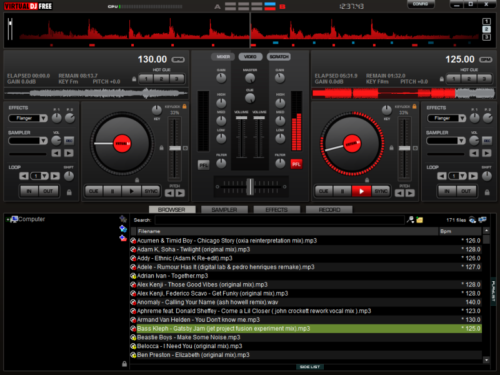Step left deck sampler backward arrow
This screenshot has width=500, height=375.
click(56, 153)
